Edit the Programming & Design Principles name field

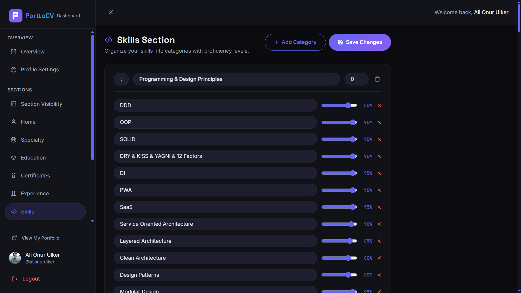(236, 79)
